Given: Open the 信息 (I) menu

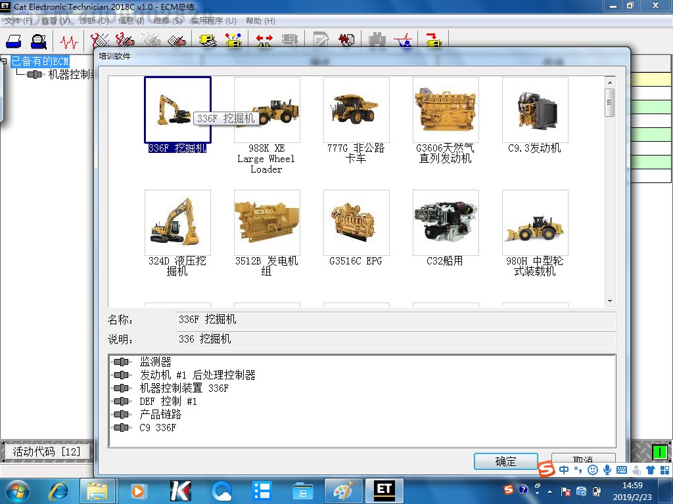Looking at the screenshot, I should (x=131, y=20).
